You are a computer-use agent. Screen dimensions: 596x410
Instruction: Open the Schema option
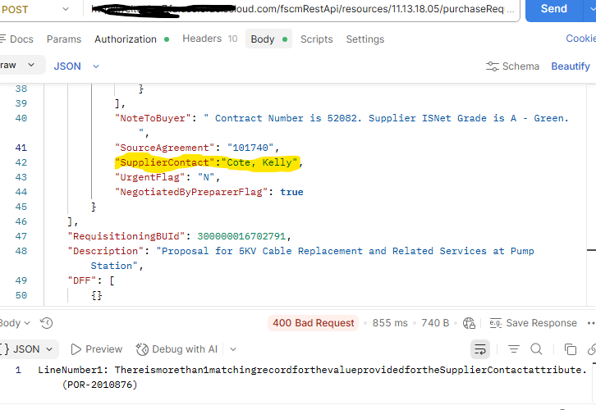click(x=512, y=66)
